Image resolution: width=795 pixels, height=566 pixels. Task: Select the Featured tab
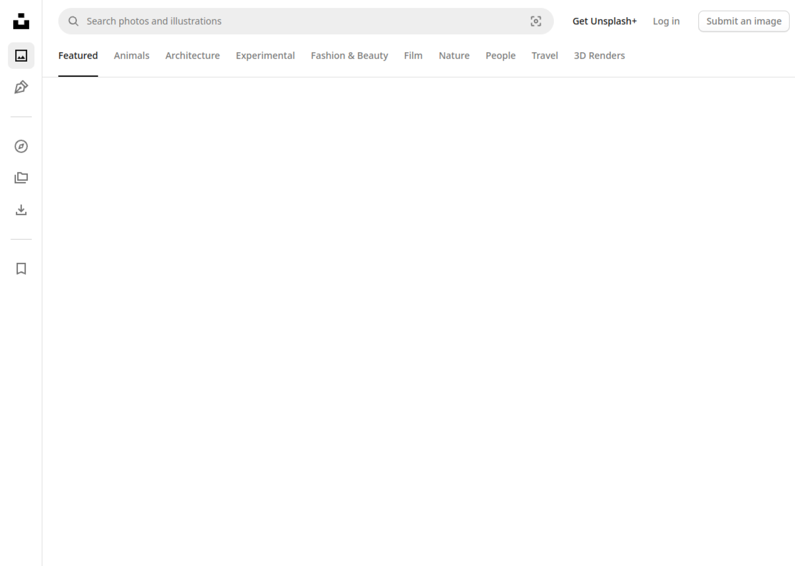click(x=78, y=55)
